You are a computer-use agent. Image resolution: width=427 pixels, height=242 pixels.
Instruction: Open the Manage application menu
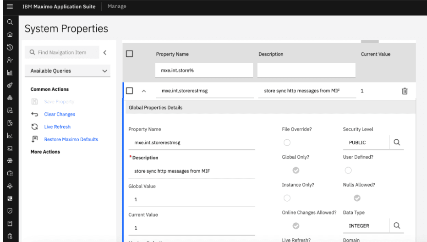point(117,6)
